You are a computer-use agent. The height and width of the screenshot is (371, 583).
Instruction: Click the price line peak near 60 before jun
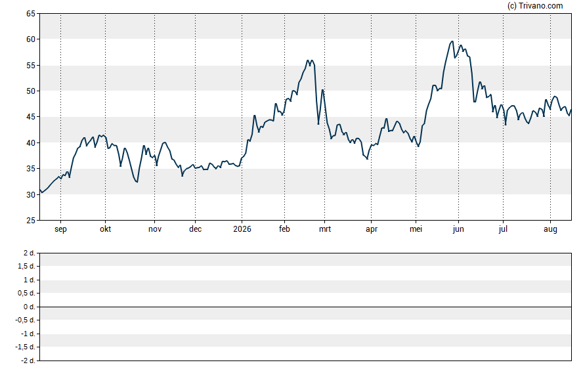click(x=452, y=41)
